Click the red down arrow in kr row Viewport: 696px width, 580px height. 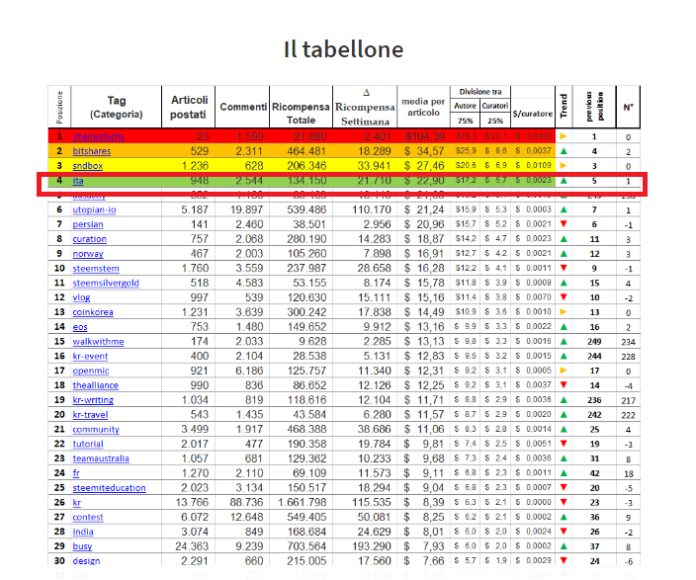tap(564, 502)
